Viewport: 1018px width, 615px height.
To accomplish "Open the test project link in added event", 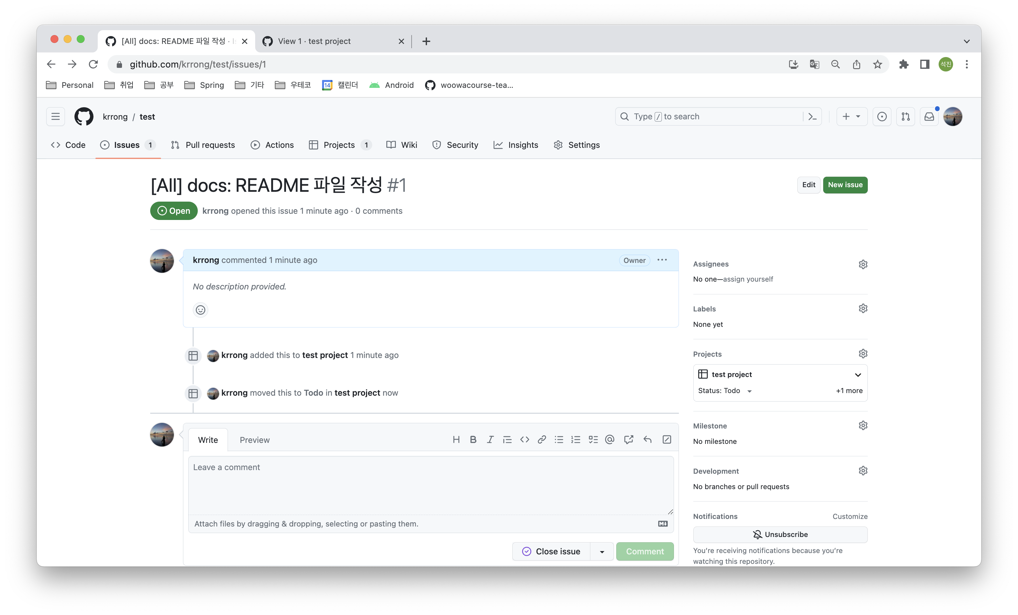I will [325, 355].
